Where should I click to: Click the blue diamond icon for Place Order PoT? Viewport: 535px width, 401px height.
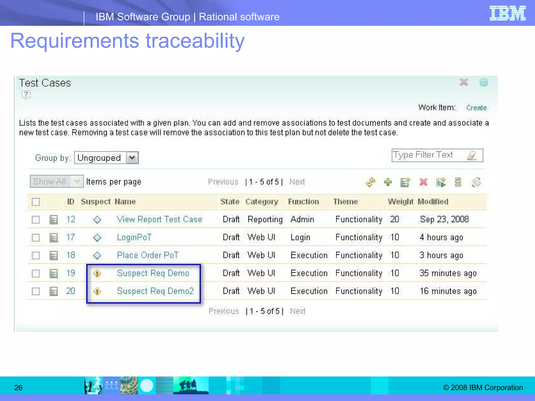tap(97, 255)
